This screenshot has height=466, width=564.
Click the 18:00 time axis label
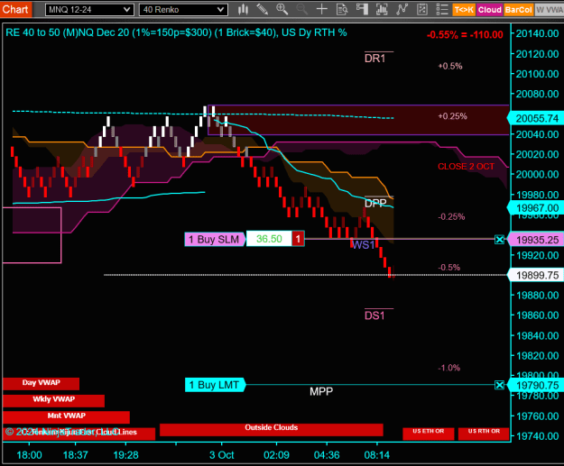pos(29,455)
